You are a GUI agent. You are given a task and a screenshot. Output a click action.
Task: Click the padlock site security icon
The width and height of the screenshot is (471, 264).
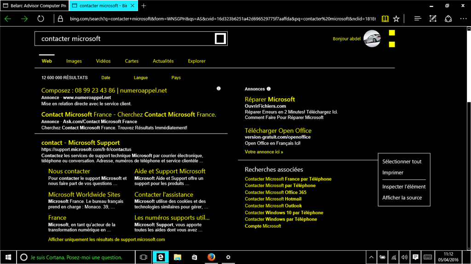[x=60, y=19]
